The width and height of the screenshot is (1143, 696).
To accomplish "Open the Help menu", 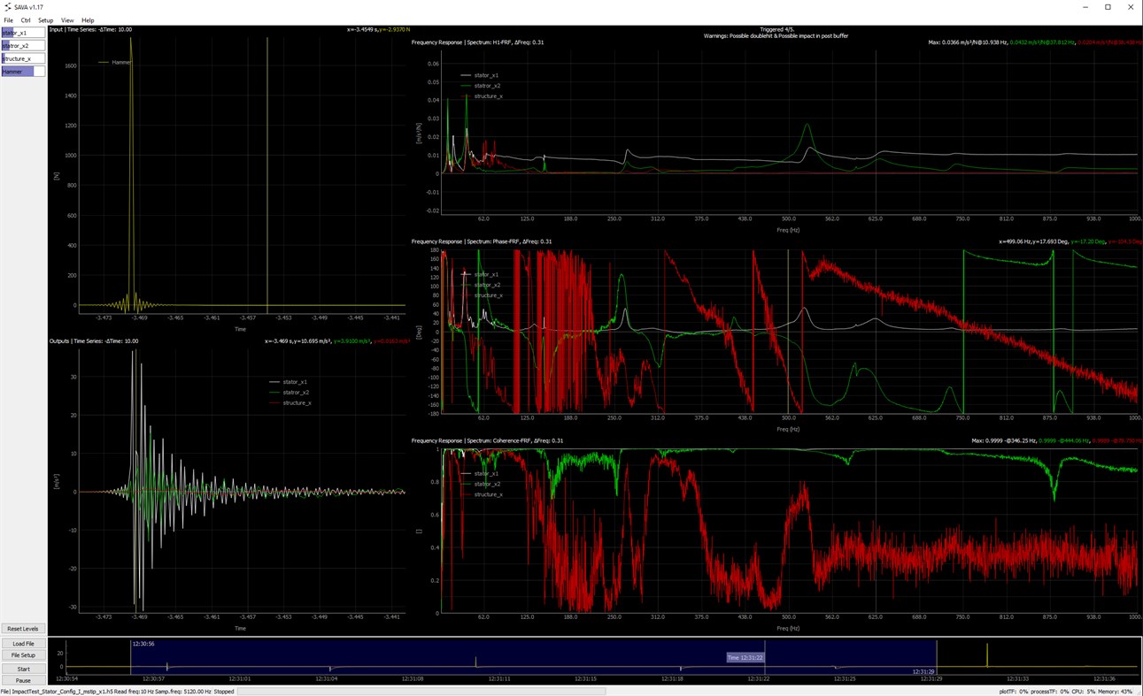I will 88,20.
